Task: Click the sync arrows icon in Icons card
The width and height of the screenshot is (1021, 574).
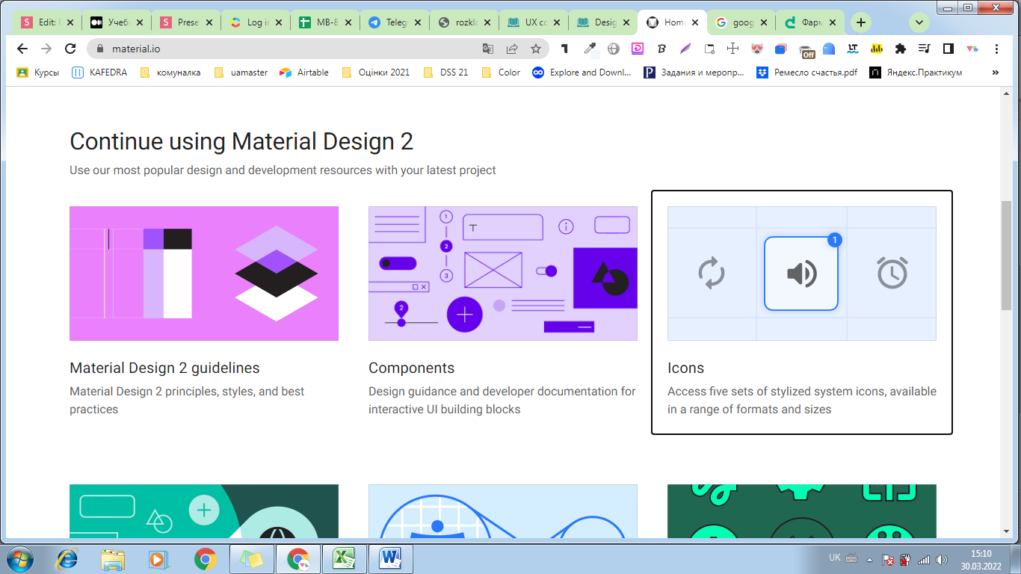Action: pos(712,274)
